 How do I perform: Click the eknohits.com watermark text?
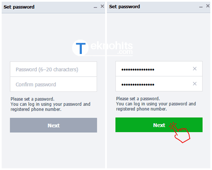tap(112, 48)
